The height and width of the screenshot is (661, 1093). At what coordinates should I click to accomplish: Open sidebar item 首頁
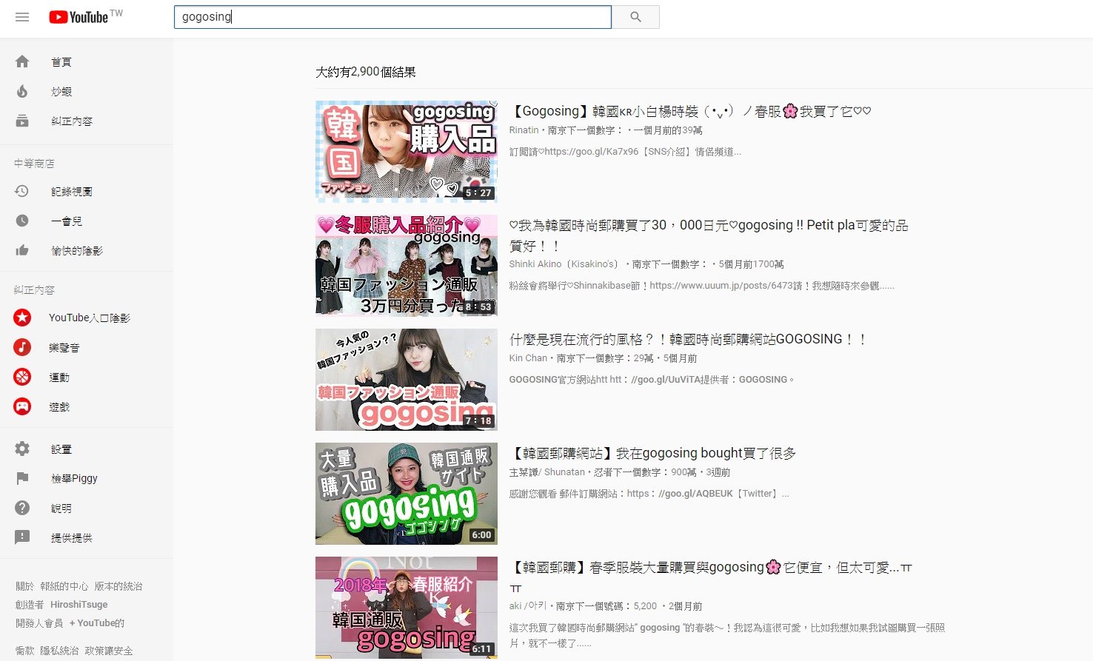86,61
